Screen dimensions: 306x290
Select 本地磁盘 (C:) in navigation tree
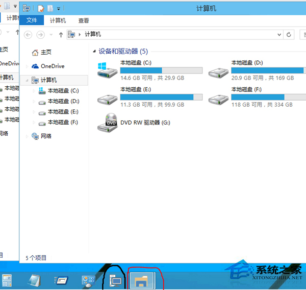coord(63,91)
